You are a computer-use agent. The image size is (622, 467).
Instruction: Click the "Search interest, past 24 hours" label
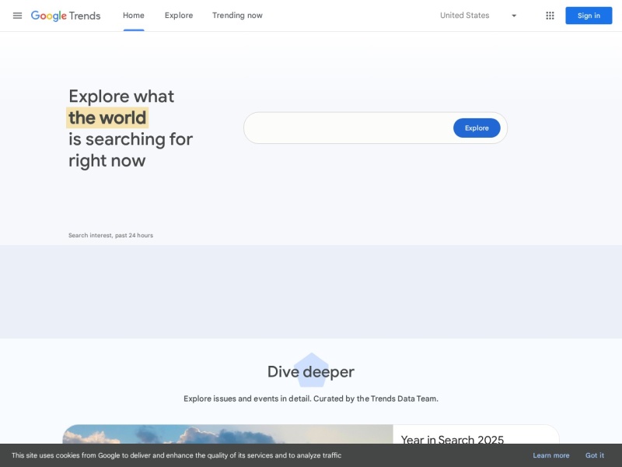click(110, 235)
